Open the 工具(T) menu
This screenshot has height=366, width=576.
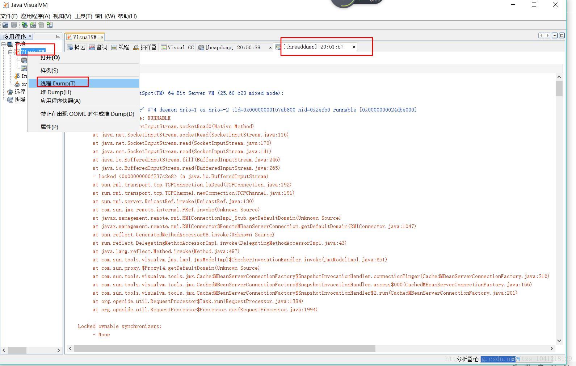pos(83,16)
